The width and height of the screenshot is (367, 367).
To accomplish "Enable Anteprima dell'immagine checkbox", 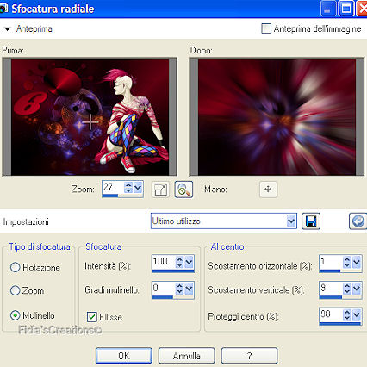I will (x=266, y=28).
